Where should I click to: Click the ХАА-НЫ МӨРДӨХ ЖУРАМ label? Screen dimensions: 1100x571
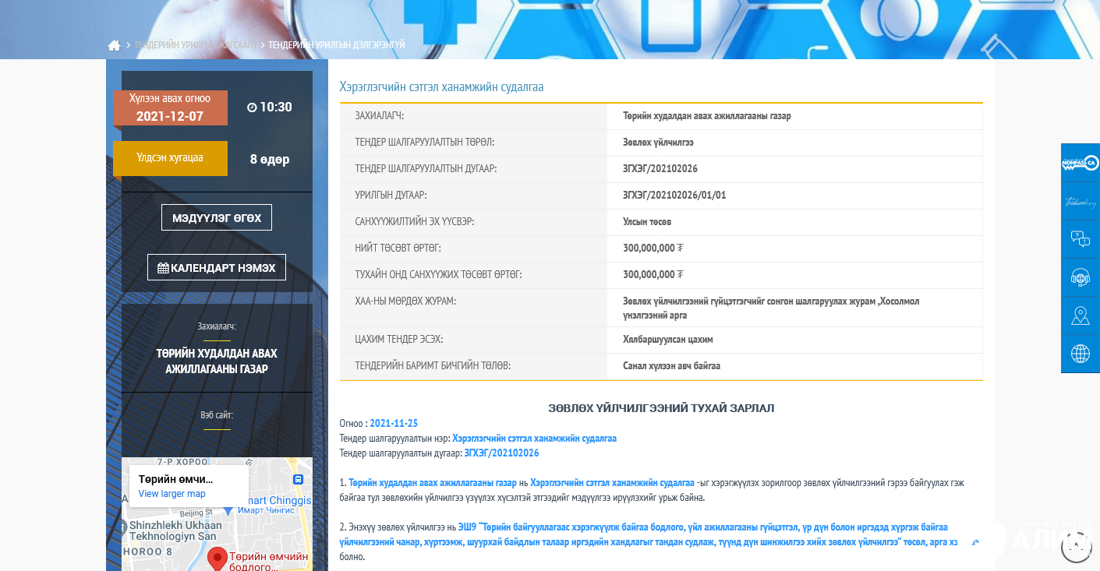[x=405, y=301]
